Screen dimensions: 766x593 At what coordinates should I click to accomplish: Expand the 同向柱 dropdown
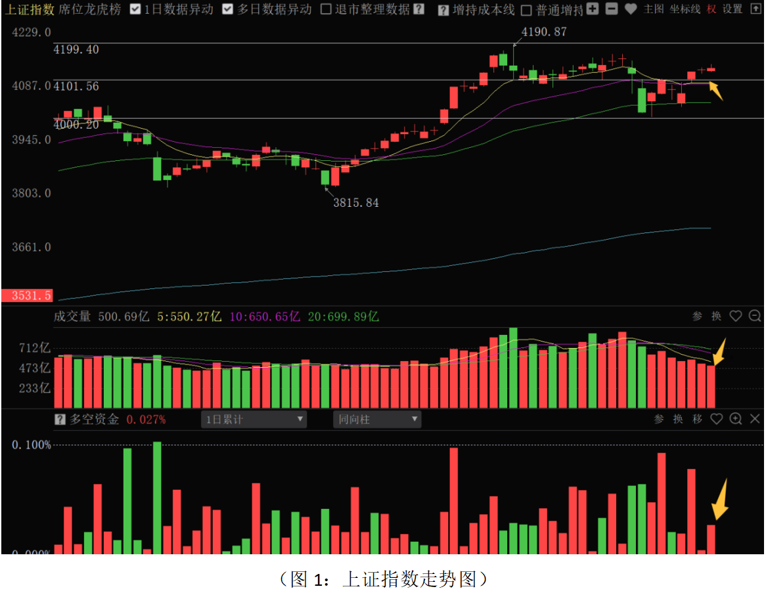click(377, 419)
